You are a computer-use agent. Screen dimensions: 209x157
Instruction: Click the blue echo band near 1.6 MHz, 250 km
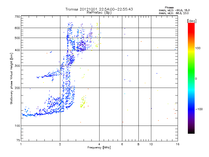(49, 75)
